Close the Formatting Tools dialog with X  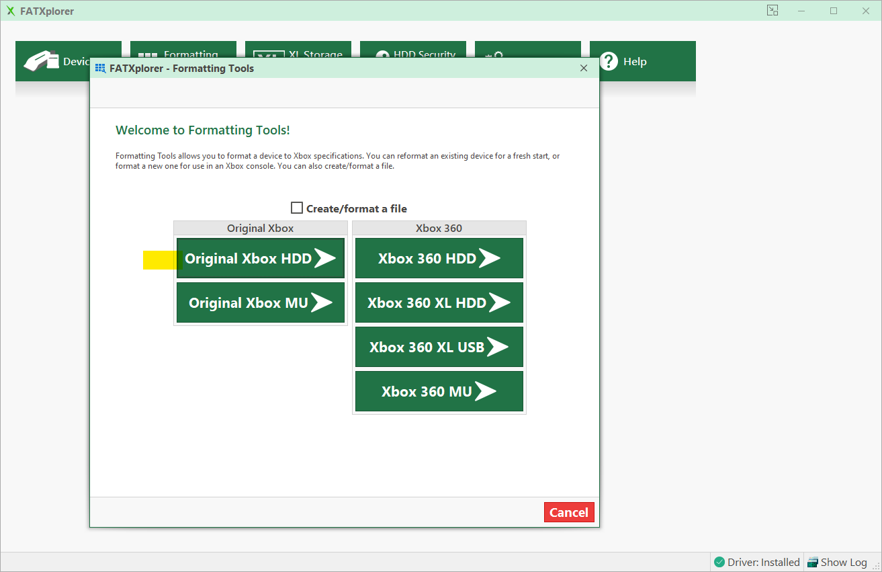(584, 68)
